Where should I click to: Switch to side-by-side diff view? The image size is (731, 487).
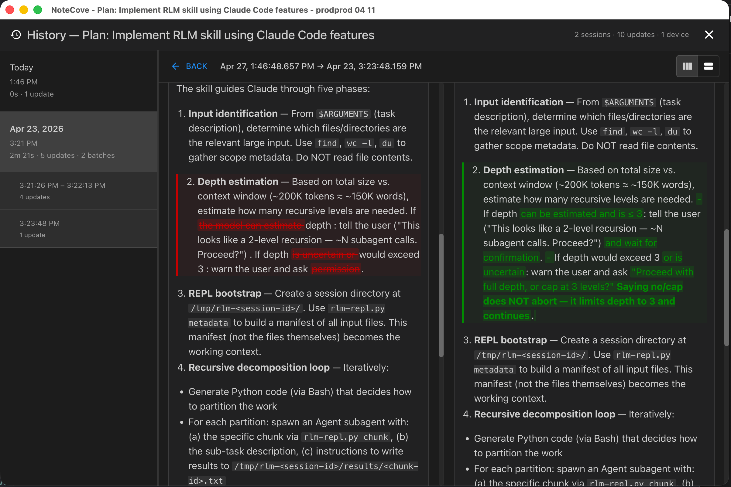click(x=687, y=66)
